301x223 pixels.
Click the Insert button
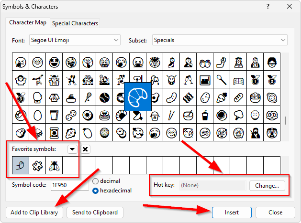232,212
